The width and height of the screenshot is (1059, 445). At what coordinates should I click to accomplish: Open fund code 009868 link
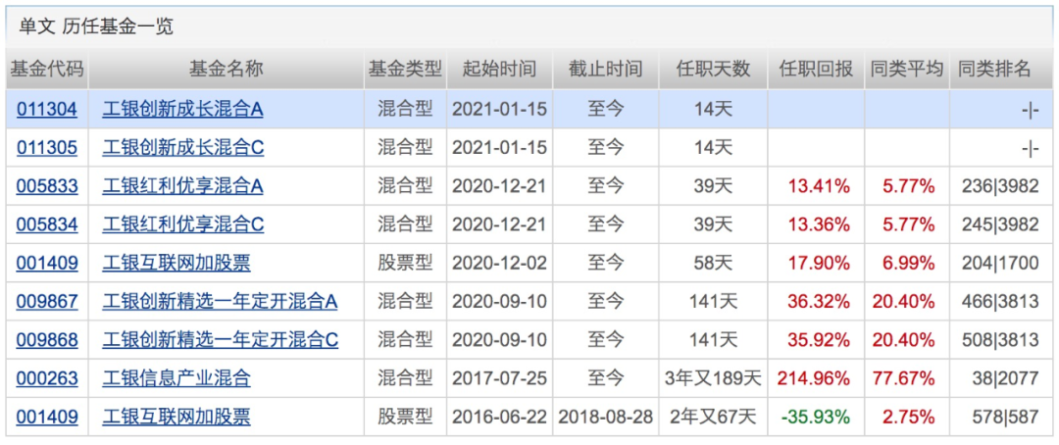coord(47,340)
